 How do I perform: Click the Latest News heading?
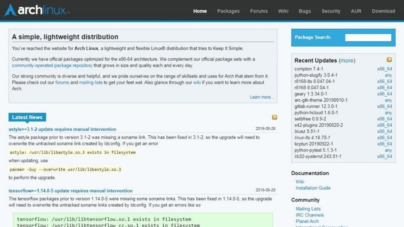pos(27,117)
